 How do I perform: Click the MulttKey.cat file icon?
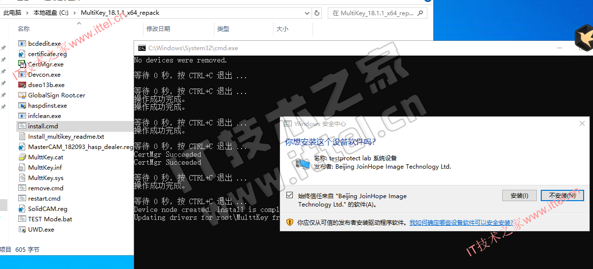(x=22, y=157)
